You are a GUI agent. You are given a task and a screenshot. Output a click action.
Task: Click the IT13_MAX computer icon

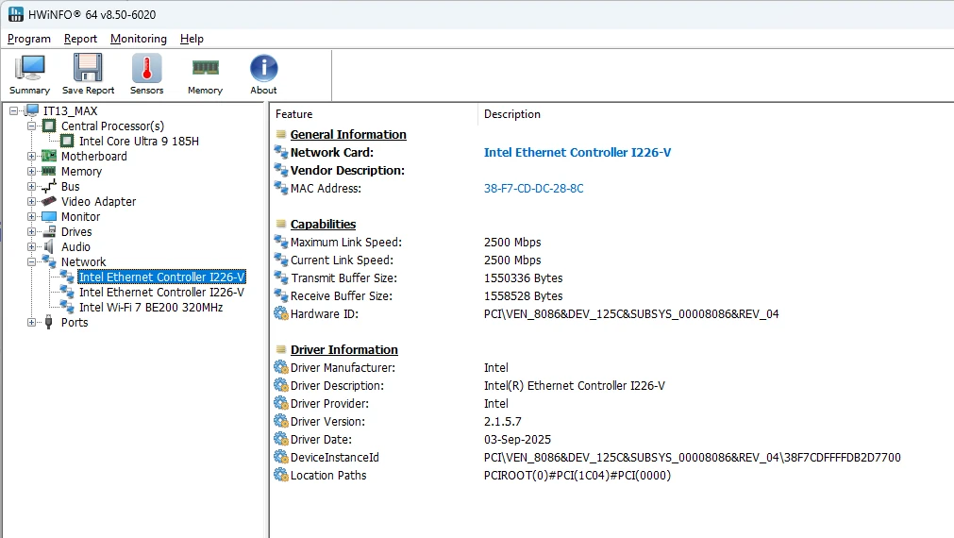[x=32, y=110]
